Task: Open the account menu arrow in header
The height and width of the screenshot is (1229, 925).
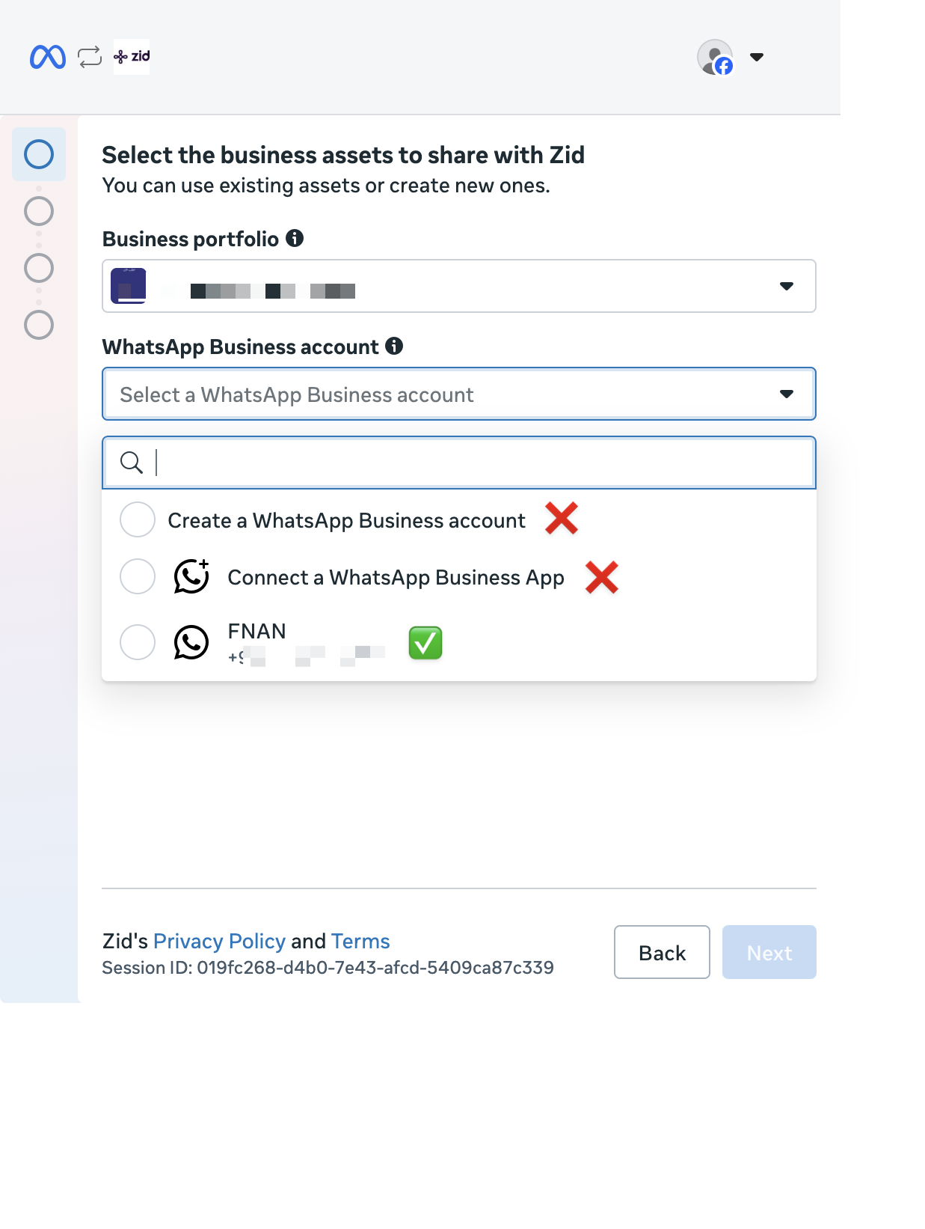Action: pos(757,57)
